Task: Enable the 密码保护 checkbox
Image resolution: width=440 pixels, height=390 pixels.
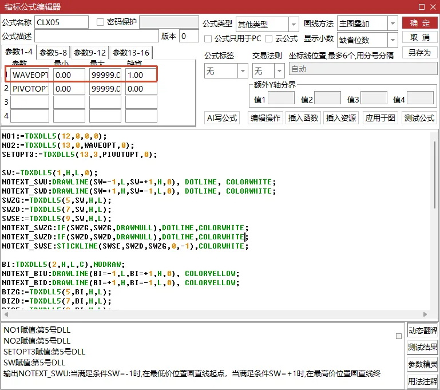Action: 100,22
